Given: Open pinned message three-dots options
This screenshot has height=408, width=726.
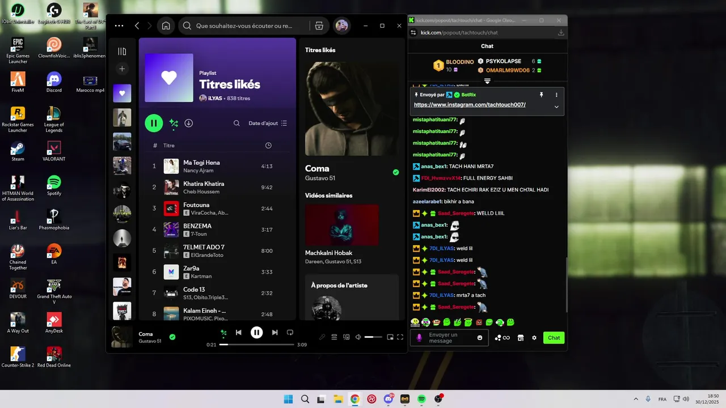Looking at the screenshot, I should (x=556, y=95).
